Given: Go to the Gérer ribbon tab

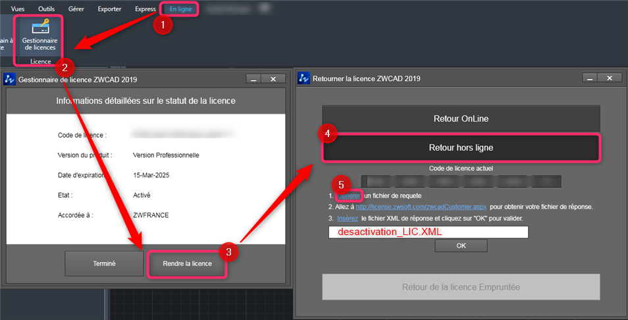Looking at the screenshot, I should coord(76,9).
